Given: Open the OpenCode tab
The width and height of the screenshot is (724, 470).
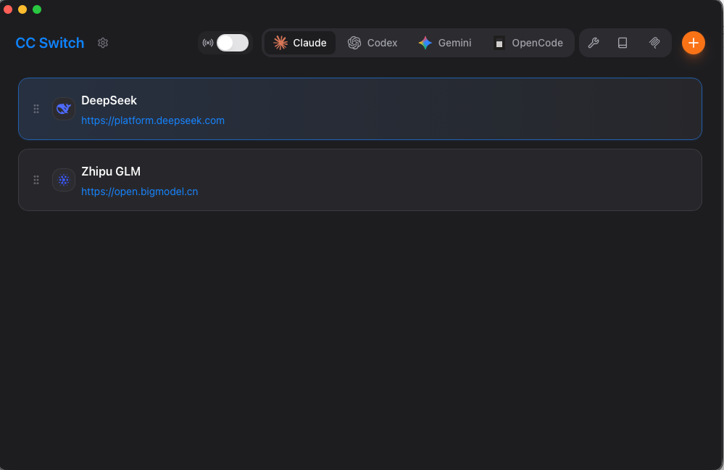Looking at the screenshot, I should pyautogui.click(x=528, y=43).
